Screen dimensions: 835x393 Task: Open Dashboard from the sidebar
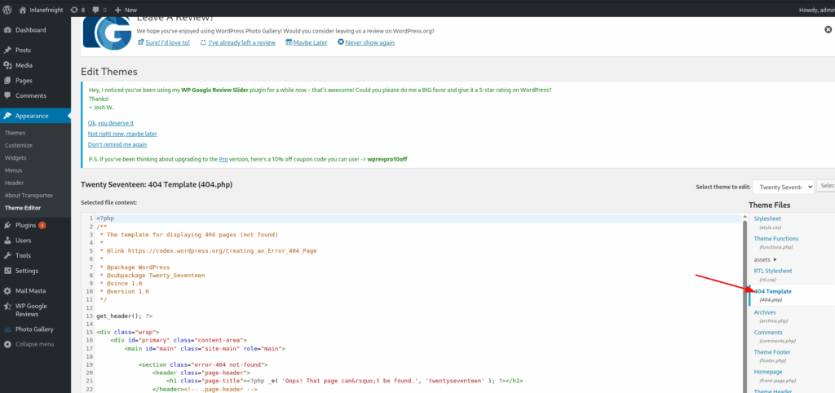30,30
